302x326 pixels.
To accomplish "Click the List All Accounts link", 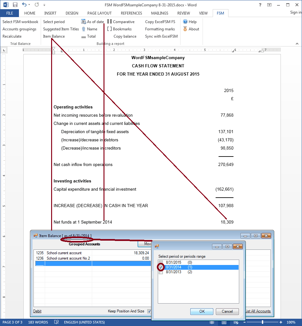I will [258, 311].
